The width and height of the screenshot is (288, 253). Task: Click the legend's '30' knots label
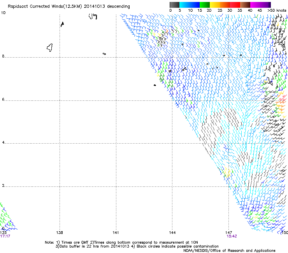(x=230, y=11)
